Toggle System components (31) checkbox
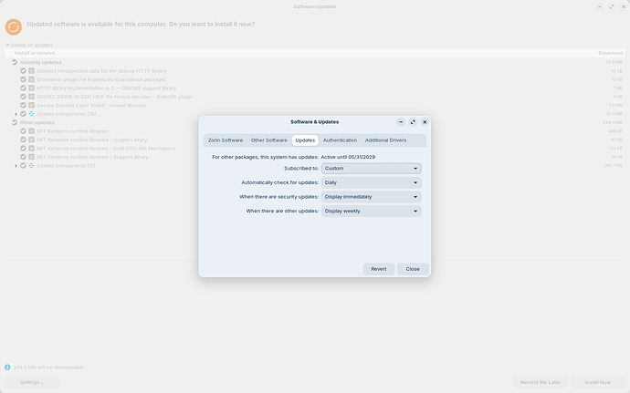This screenshot has height=393, width=630. point(24,165)
